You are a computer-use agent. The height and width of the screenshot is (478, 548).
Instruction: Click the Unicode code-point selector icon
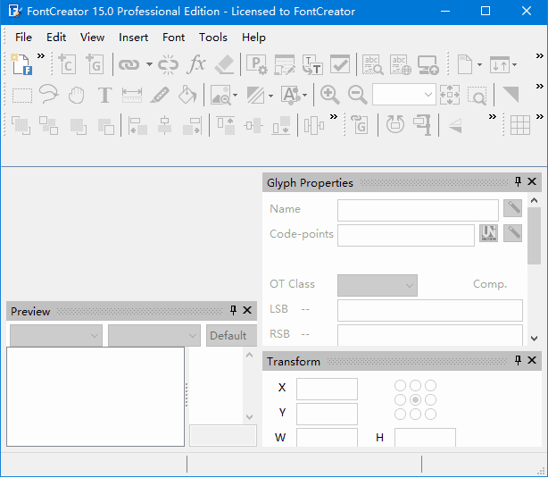488,233
